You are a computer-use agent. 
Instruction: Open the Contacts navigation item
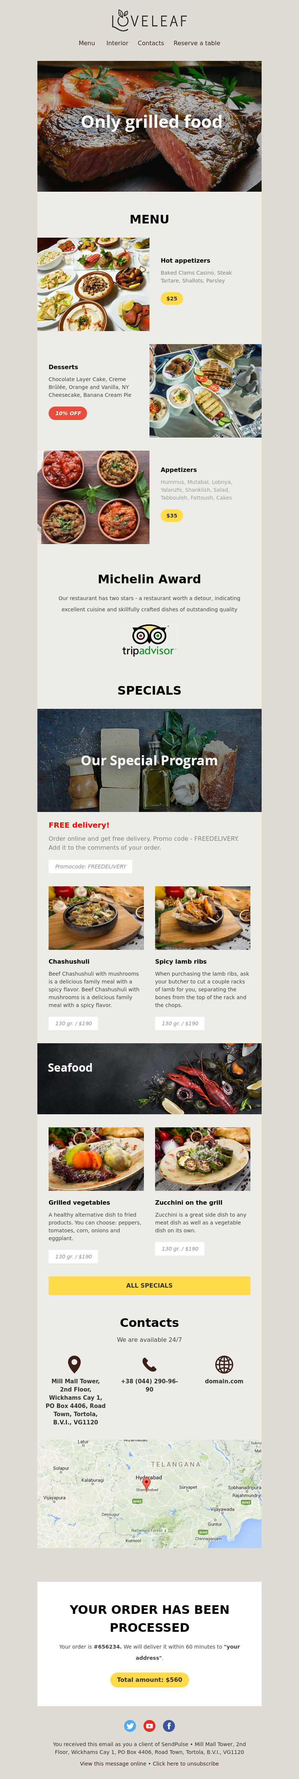click(x=151, y=43)
